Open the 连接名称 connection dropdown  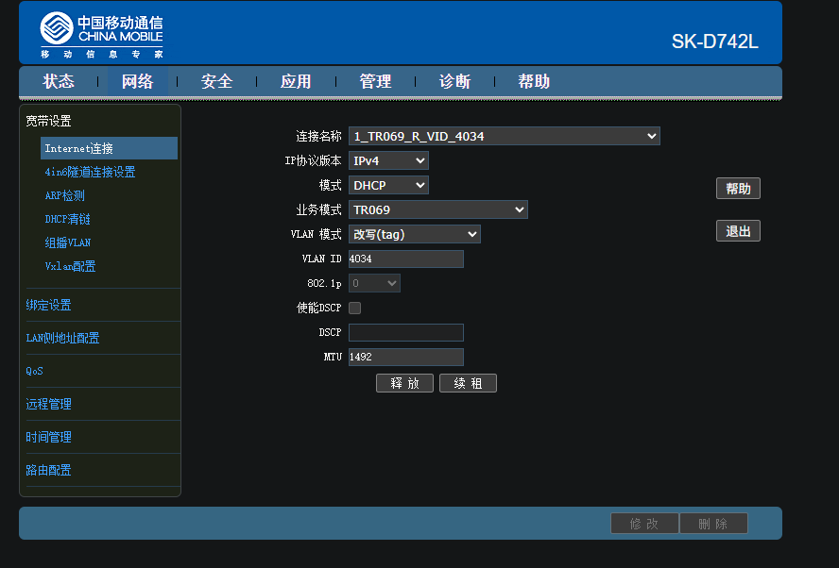tap(504, 136)
